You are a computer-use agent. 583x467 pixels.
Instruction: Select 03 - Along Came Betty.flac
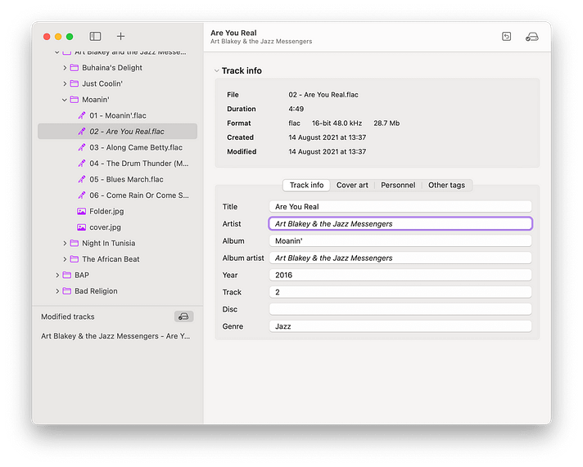[117, 147]
